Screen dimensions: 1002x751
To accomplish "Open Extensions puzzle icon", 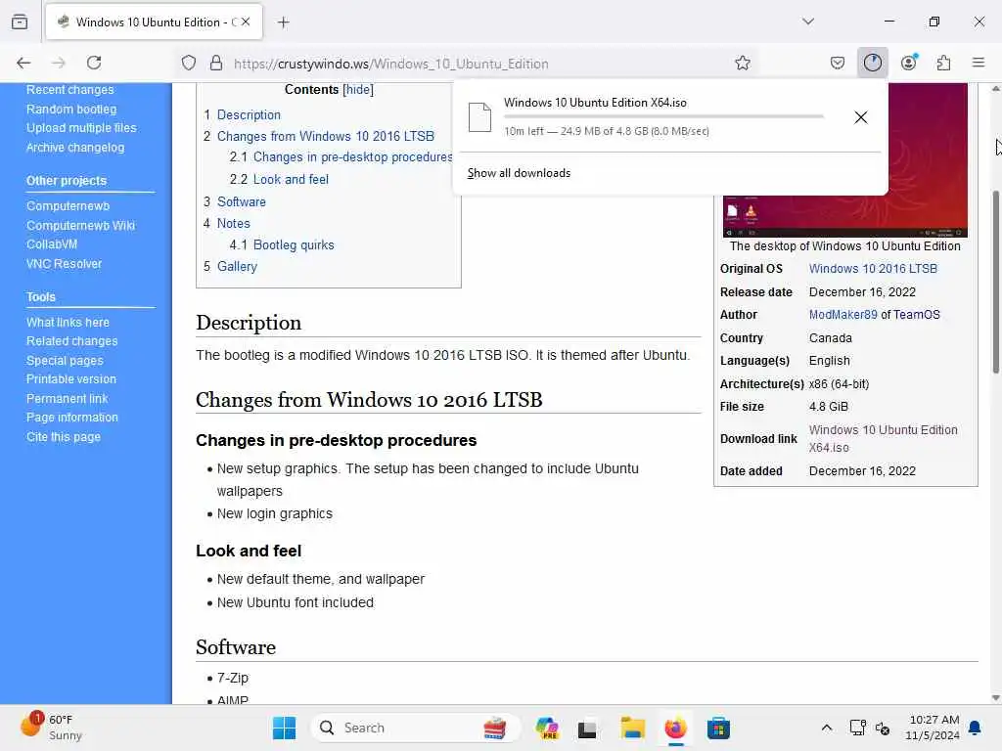I will (943, 63).
